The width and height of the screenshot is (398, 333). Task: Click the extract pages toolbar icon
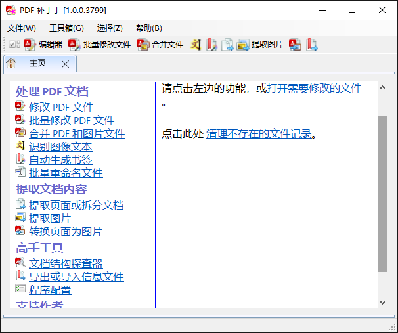[227, 45]
